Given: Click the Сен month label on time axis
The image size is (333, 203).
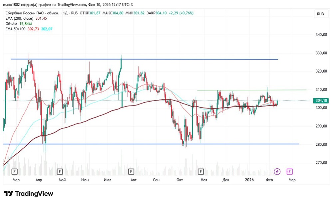Looking at the screenshot, I should point(156,180).
